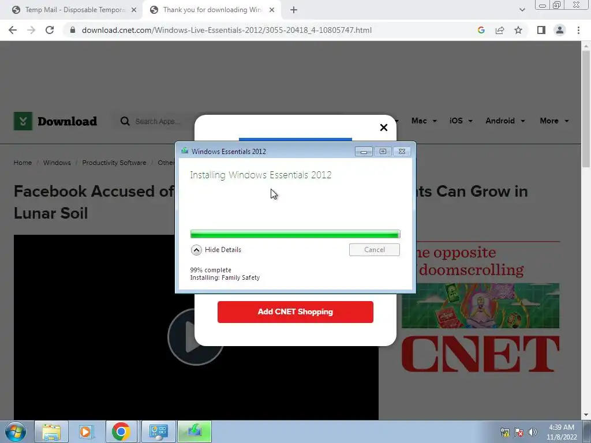Expand the Mac menu
This screenshot has width=591, height=443.
pyautogui.click(x=424, y=121)
